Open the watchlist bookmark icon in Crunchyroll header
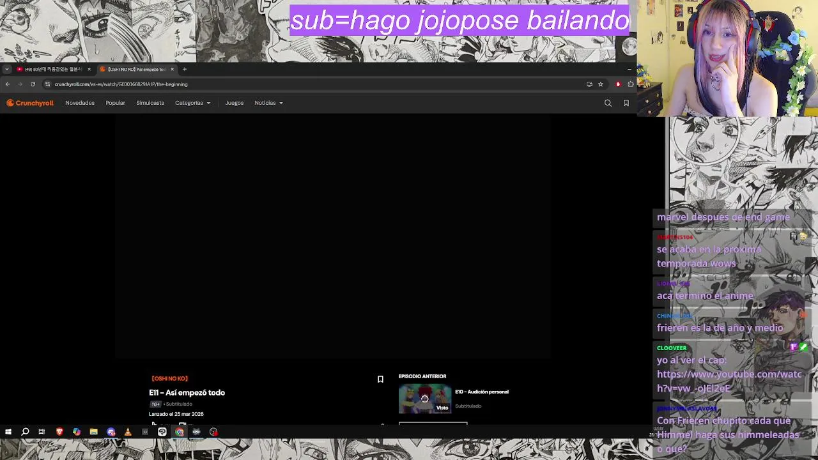Screen dimensions: 818x460 point(626,103)
